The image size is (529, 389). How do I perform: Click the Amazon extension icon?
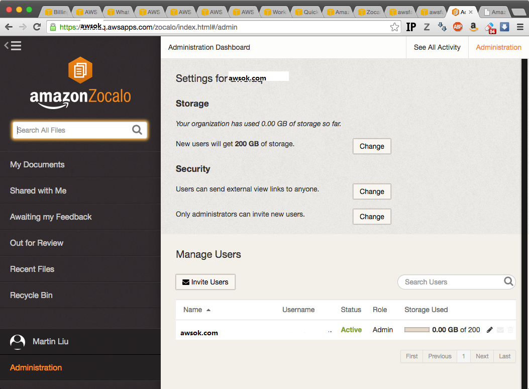click(473, 27)
